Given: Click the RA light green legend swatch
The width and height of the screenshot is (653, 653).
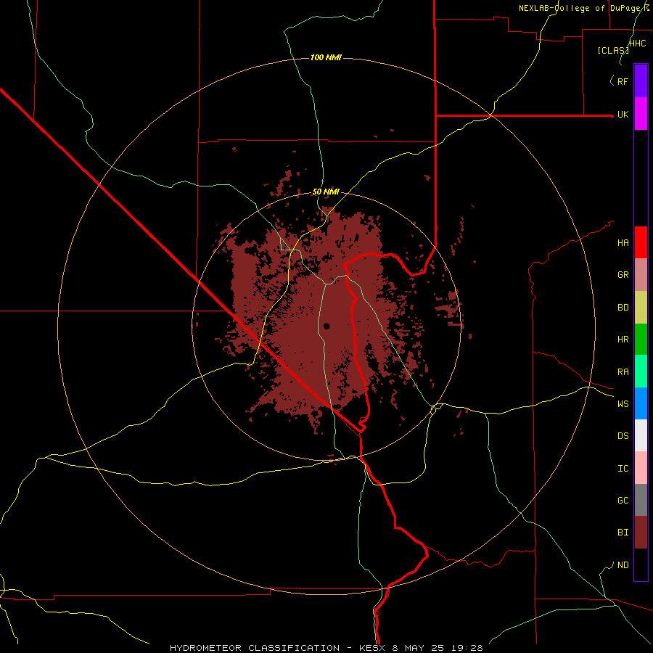Looking at the screenshot, I should 641,371.
